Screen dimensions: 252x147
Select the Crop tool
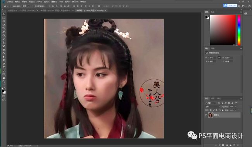pyautogui.click(x=3, y=28)
